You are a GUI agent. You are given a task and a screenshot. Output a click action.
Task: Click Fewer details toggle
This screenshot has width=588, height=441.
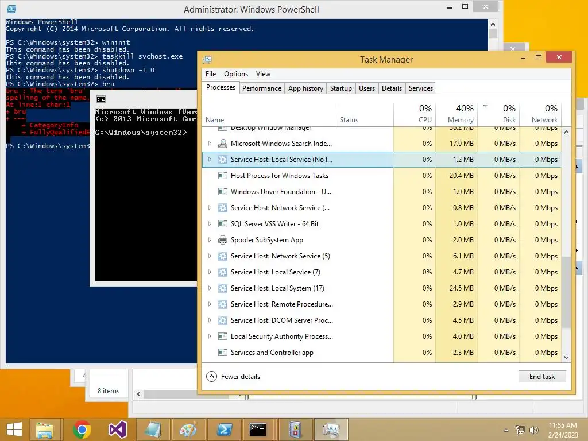pos(233,377)
